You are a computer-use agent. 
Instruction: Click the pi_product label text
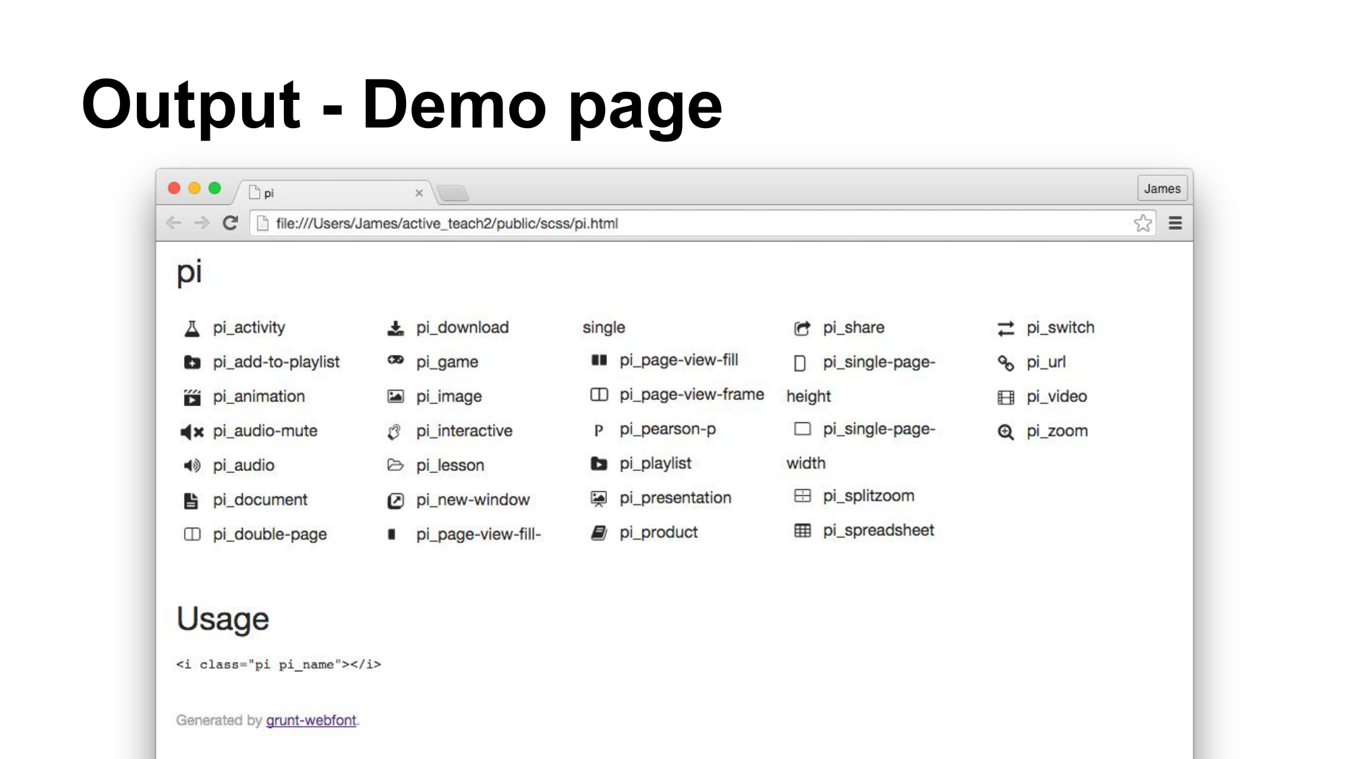click(658, 533)
